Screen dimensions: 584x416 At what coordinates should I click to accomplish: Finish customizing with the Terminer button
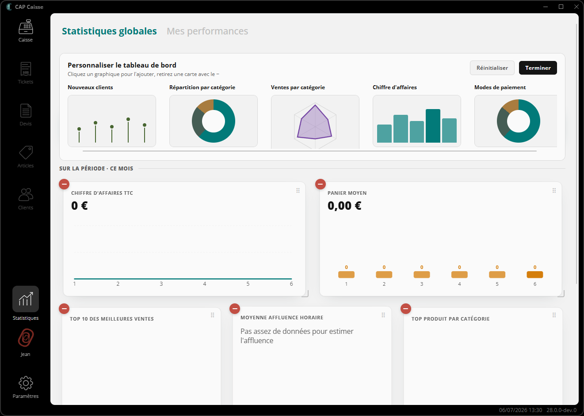point(538,68)
